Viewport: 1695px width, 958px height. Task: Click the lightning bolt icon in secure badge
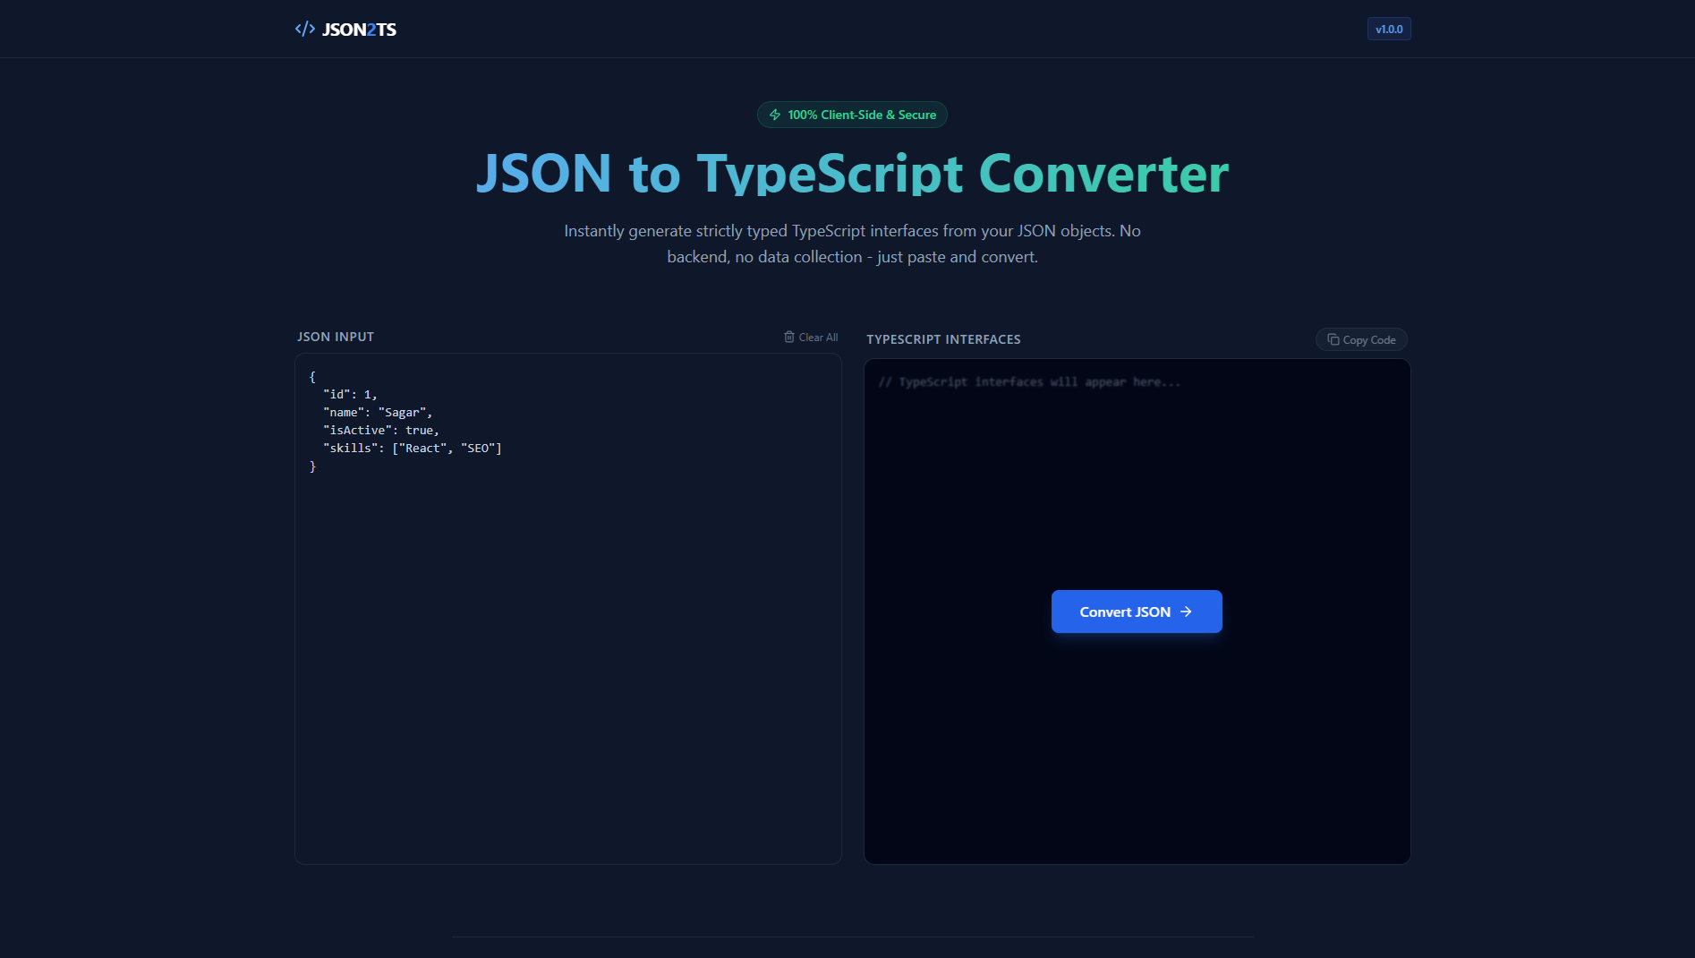[x=775, y=115]
